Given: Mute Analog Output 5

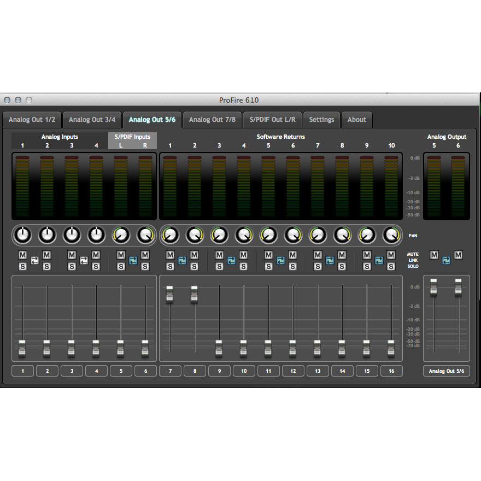Looking at the screenshot, I should [434, 255].
